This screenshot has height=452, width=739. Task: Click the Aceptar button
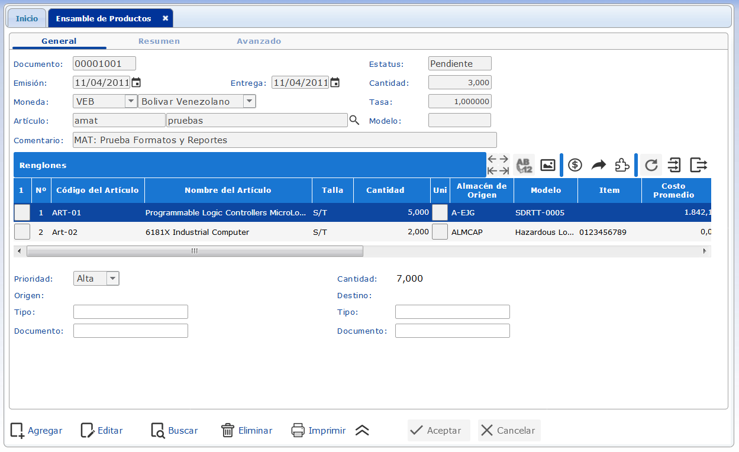click(439, 431)
